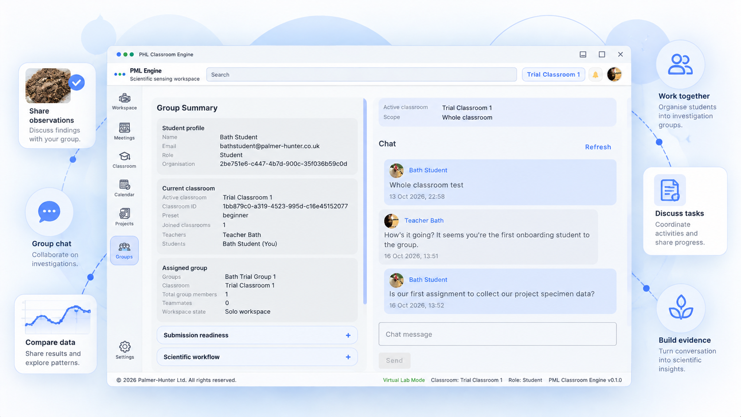The height and width of the screenshot is (417, 741).
Task: Click Bath Student name on specimen data message
Action: (x=428, y=280)
